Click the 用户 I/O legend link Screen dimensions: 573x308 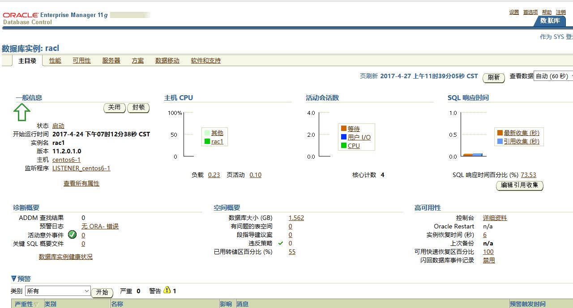pos(359,137)
